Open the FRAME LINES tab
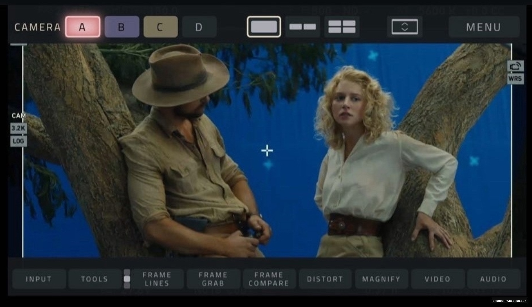This screenshot has height=307, width=532. (x=157, y=279)
